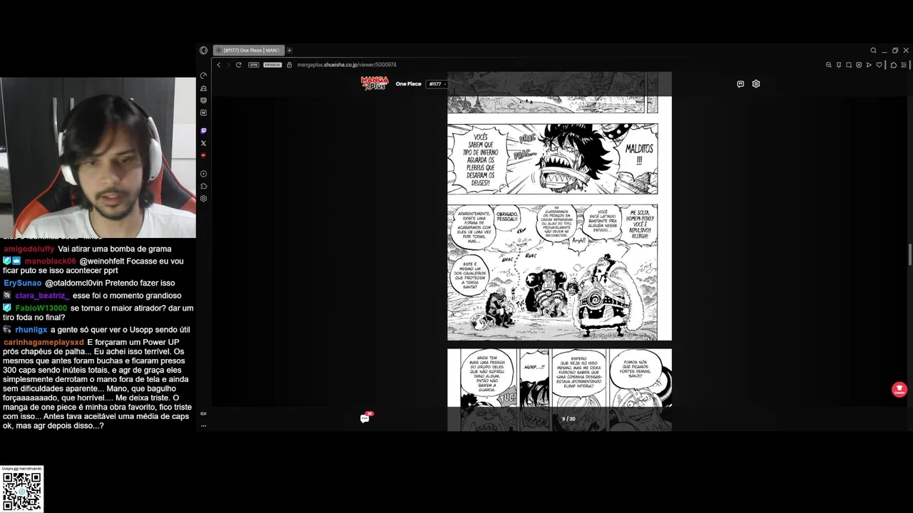
Task: Click the padlock site info icon
Action: (290, 65)
